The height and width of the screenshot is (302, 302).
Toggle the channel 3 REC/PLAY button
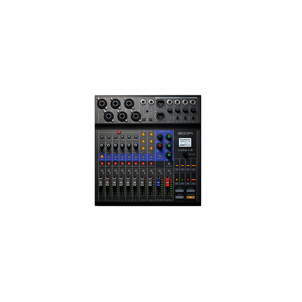click(116, 163)
